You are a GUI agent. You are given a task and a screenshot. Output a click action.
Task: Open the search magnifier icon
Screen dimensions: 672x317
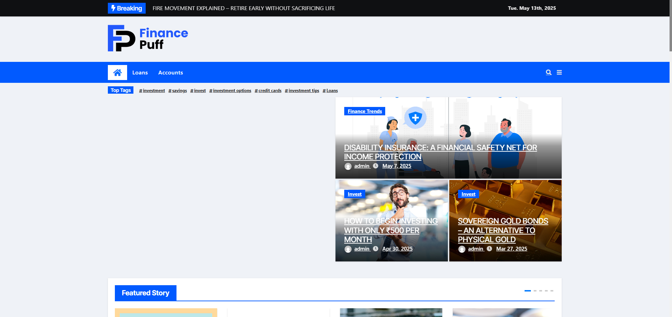548,72
